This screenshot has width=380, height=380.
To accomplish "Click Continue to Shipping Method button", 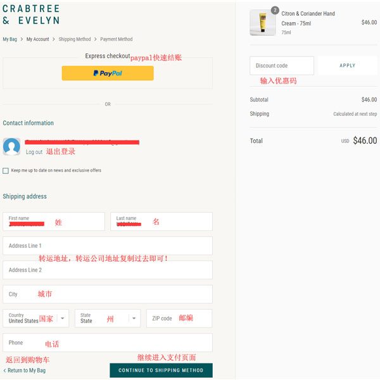I will (x=161, y=370).
